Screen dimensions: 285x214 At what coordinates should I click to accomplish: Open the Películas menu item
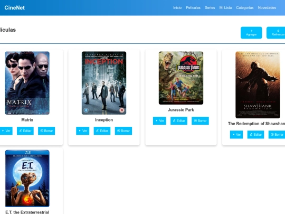point(193,7)
